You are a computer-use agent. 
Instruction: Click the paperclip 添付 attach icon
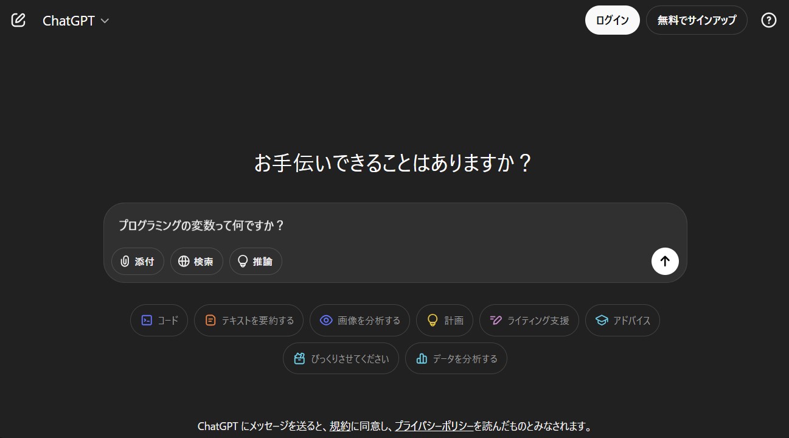[x=125, y=262]
